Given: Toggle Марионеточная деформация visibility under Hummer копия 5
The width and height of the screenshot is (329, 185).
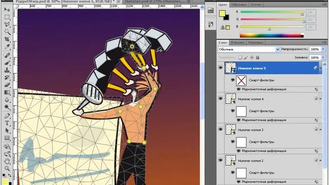Looking at the screenshot, I should (239, 89).
